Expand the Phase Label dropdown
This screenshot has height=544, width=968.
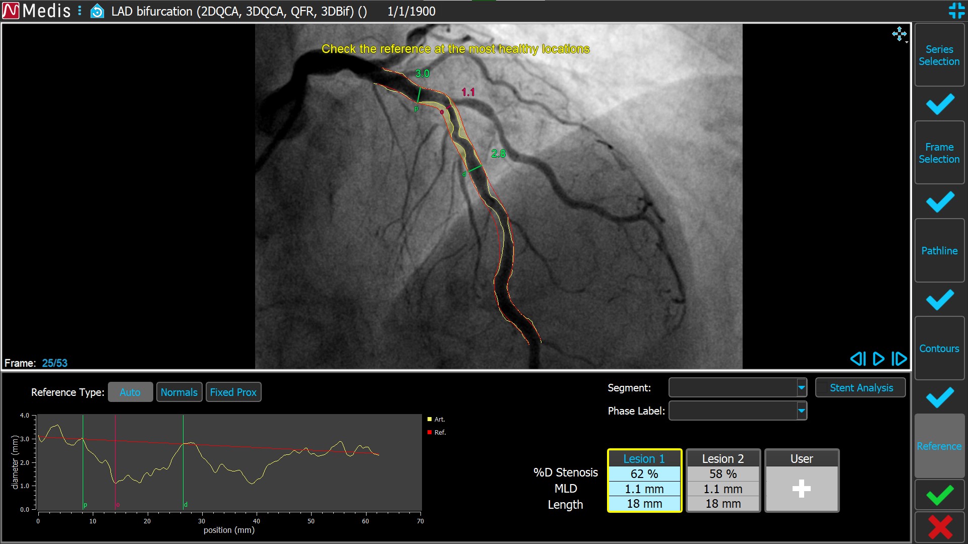801,411
